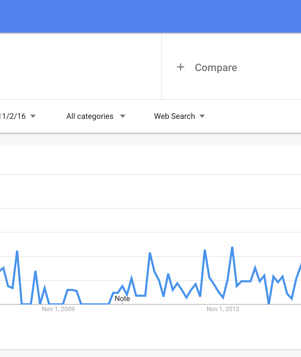301x357 pixels.
Task: Click the arrow next to Web Search
Action: [x=202, y=116]
